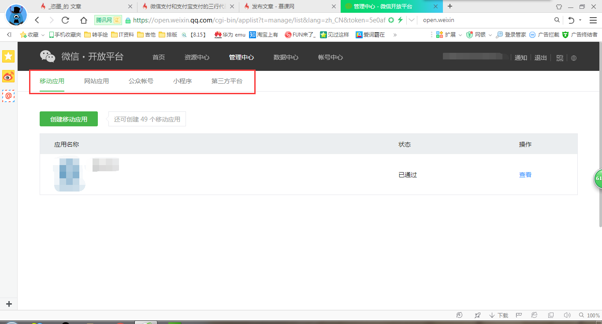Viewport: 602px width, 324px height.
Task: Open the 广告拦截 ad blocker
Action: 544,34
